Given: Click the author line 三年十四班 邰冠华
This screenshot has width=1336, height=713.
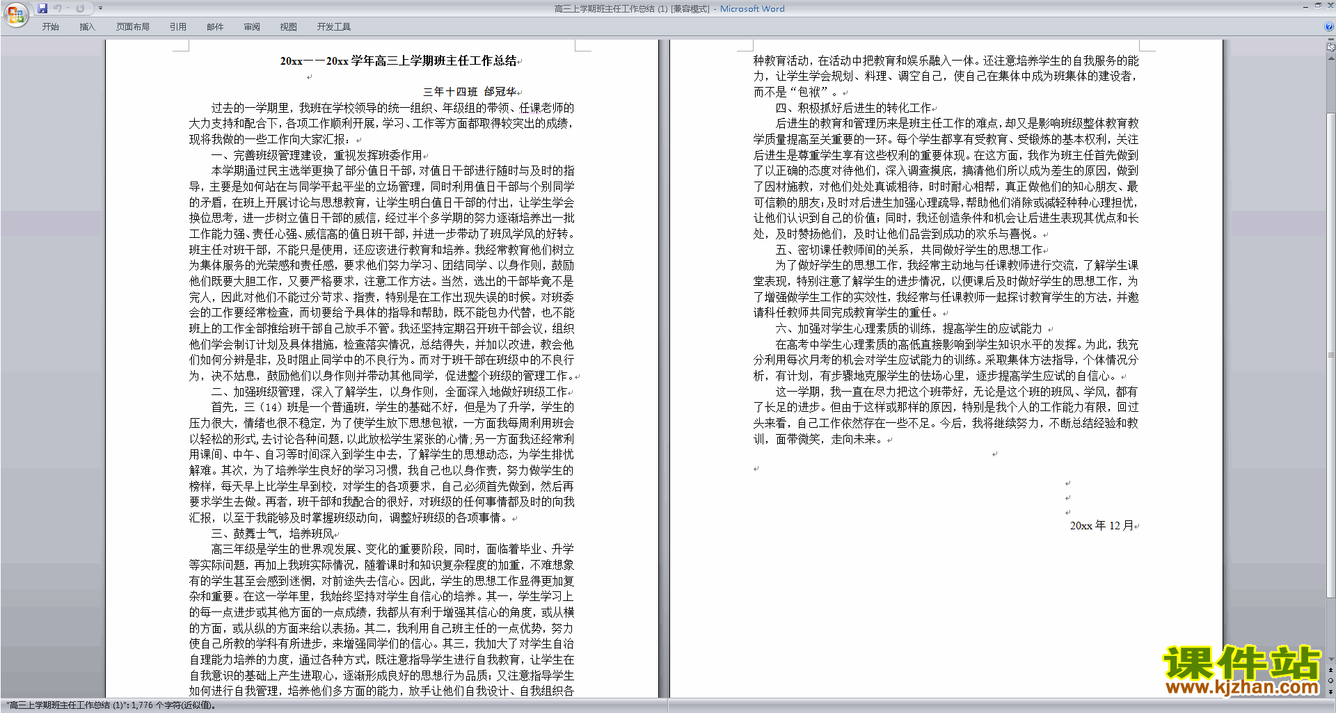Looking at the screenshot, I should (470, 92).
